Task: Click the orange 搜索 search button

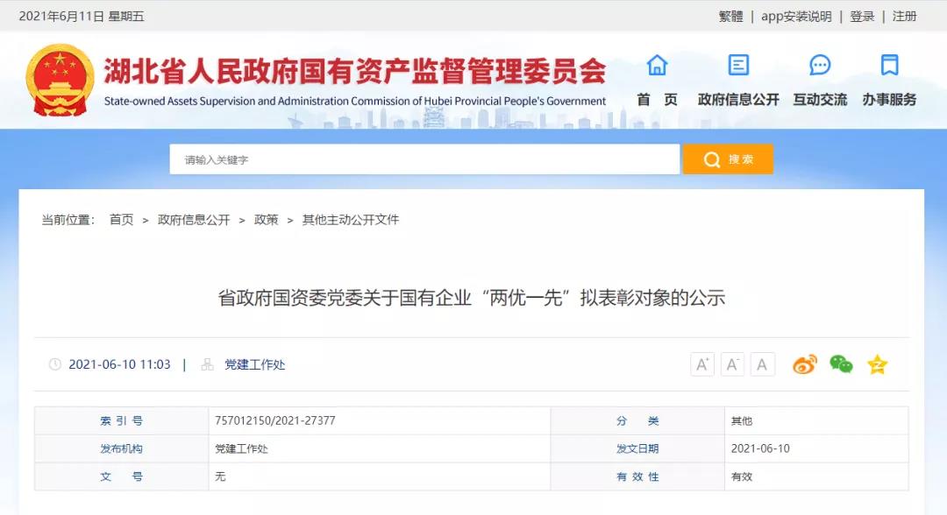Action: (728, 159)
